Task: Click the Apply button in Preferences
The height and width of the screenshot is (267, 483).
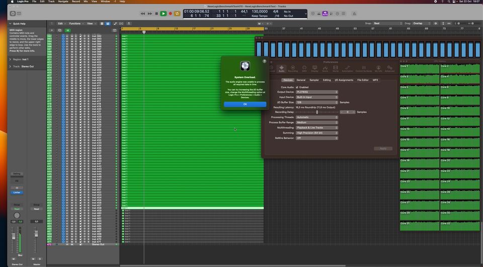Action: click(383, 149)
